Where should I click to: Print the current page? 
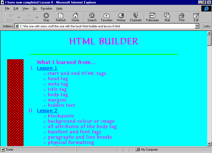pos(182,17)
